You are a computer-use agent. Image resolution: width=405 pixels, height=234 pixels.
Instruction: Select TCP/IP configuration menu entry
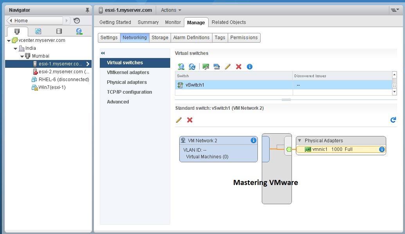[x=130, y=92]
